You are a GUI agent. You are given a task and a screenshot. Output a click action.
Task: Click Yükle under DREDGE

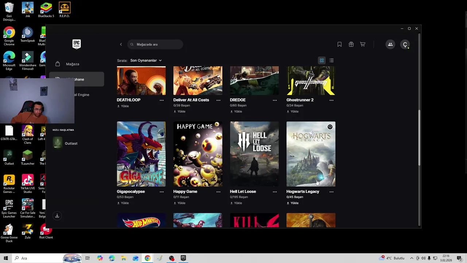pos(236,111)
